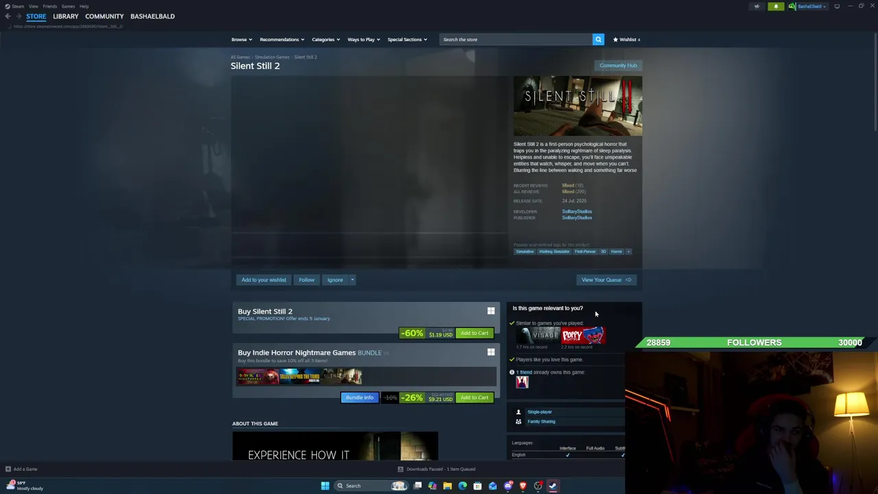Expand the Special Sections menu
Viewport: 878px width, 494px height.
[407, 39]
